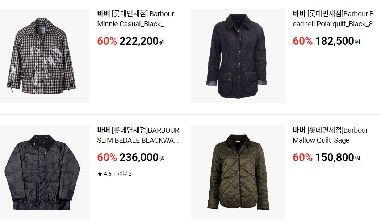Click the BARBOUR SLIM BEDALE BLACKWA... title
Viewport: 381px width, 224px height.
pyautogui.click(x=138, y=135)
